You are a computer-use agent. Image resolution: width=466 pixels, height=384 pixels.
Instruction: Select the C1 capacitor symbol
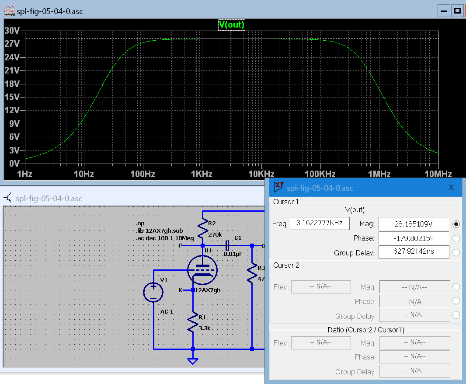click(227, 245)
